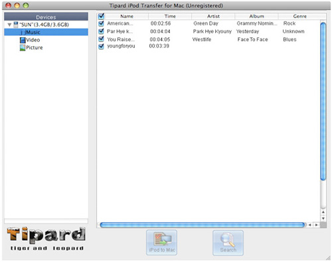This screenshot has width=332, height=262.
Task: Click the Yesterday album cell
Action: pos(248,31)
